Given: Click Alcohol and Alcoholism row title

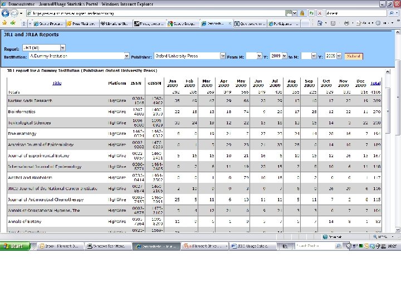Looking at the screenshot, I should 30,177.
